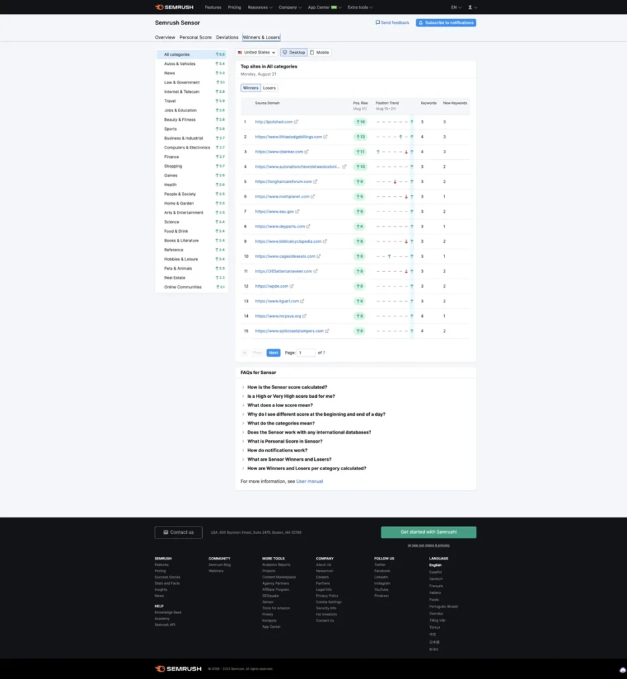Open external link icon beside longhaircareforum.com
The image size is (627, 679).
click(x=315, y=182)
